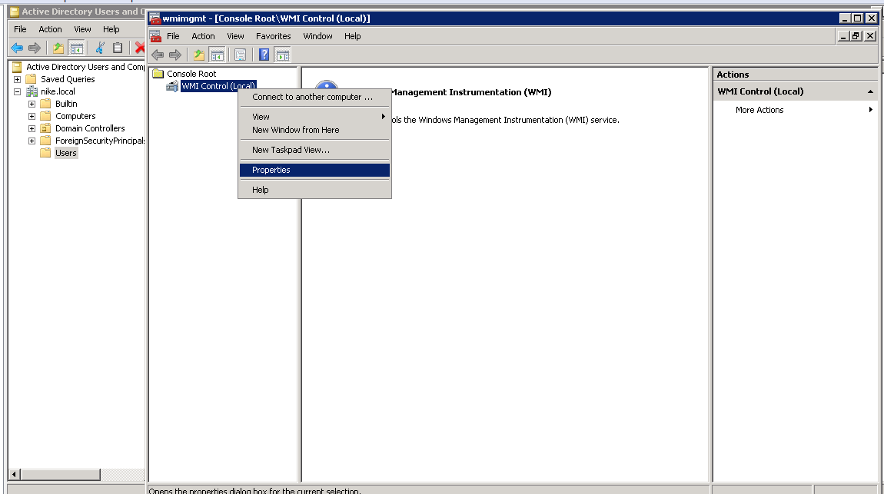
Task: Click nike.local domain icon
Action: pos(32,91)
